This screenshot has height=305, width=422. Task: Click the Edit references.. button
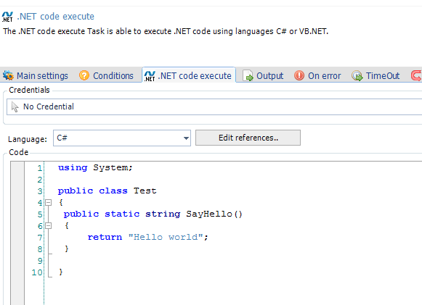click(248, 138)
